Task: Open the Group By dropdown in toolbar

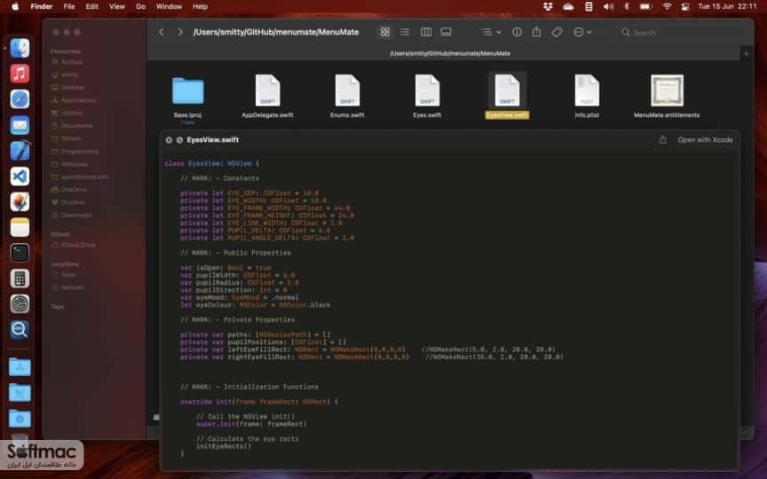Action: [491, 32]
